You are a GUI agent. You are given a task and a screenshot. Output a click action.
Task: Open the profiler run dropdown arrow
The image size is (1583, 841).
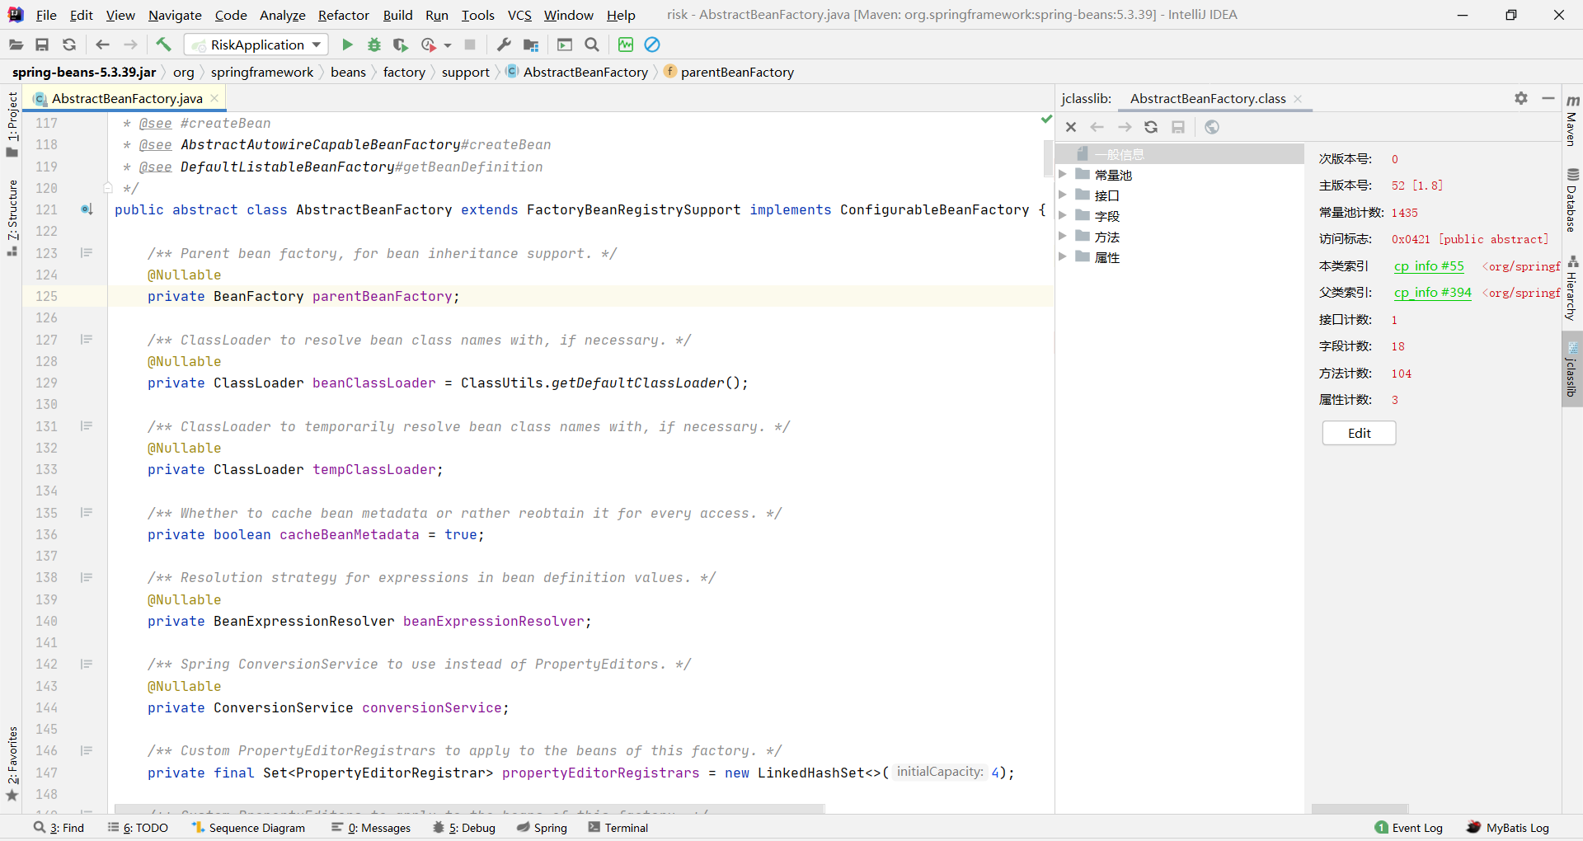click(448, 45)
